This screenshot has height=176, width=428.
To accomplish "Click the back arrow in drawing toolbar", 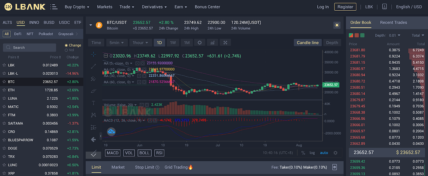I will [x=94, y=139].
